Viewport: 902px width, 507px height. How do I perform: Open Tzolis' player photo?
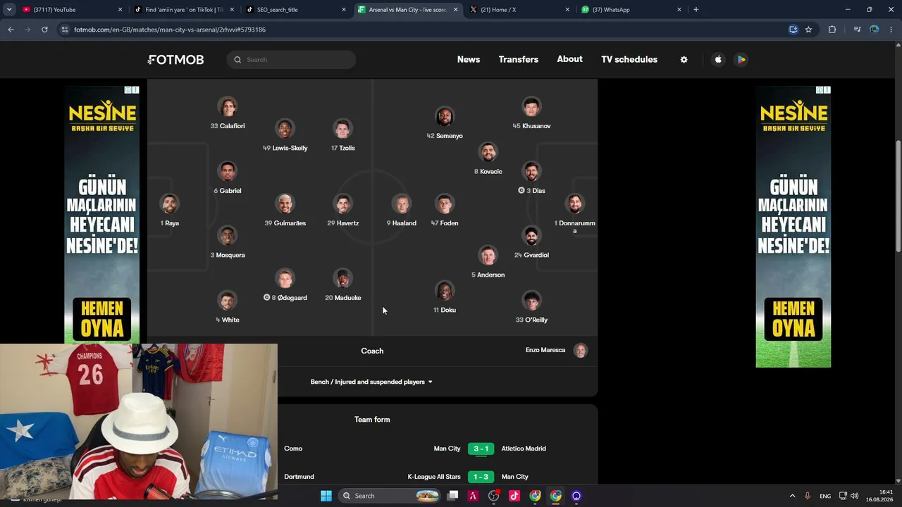click(x=342, y=129)
